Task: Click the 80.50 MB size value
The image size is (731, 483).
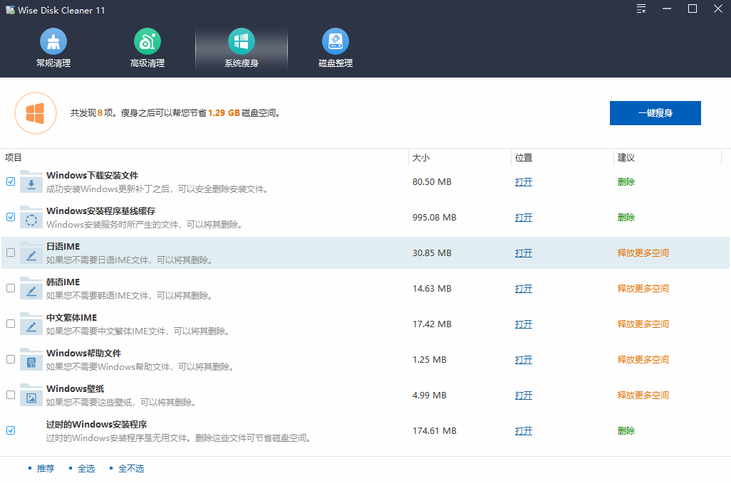Action: (432, 182)
